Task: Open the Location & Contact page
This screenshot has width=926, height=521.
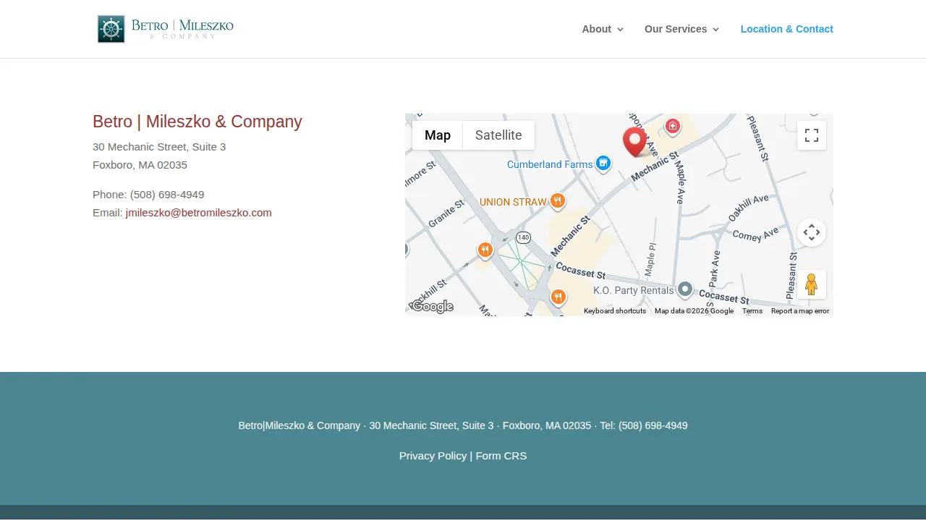Action: coord(787,29)
